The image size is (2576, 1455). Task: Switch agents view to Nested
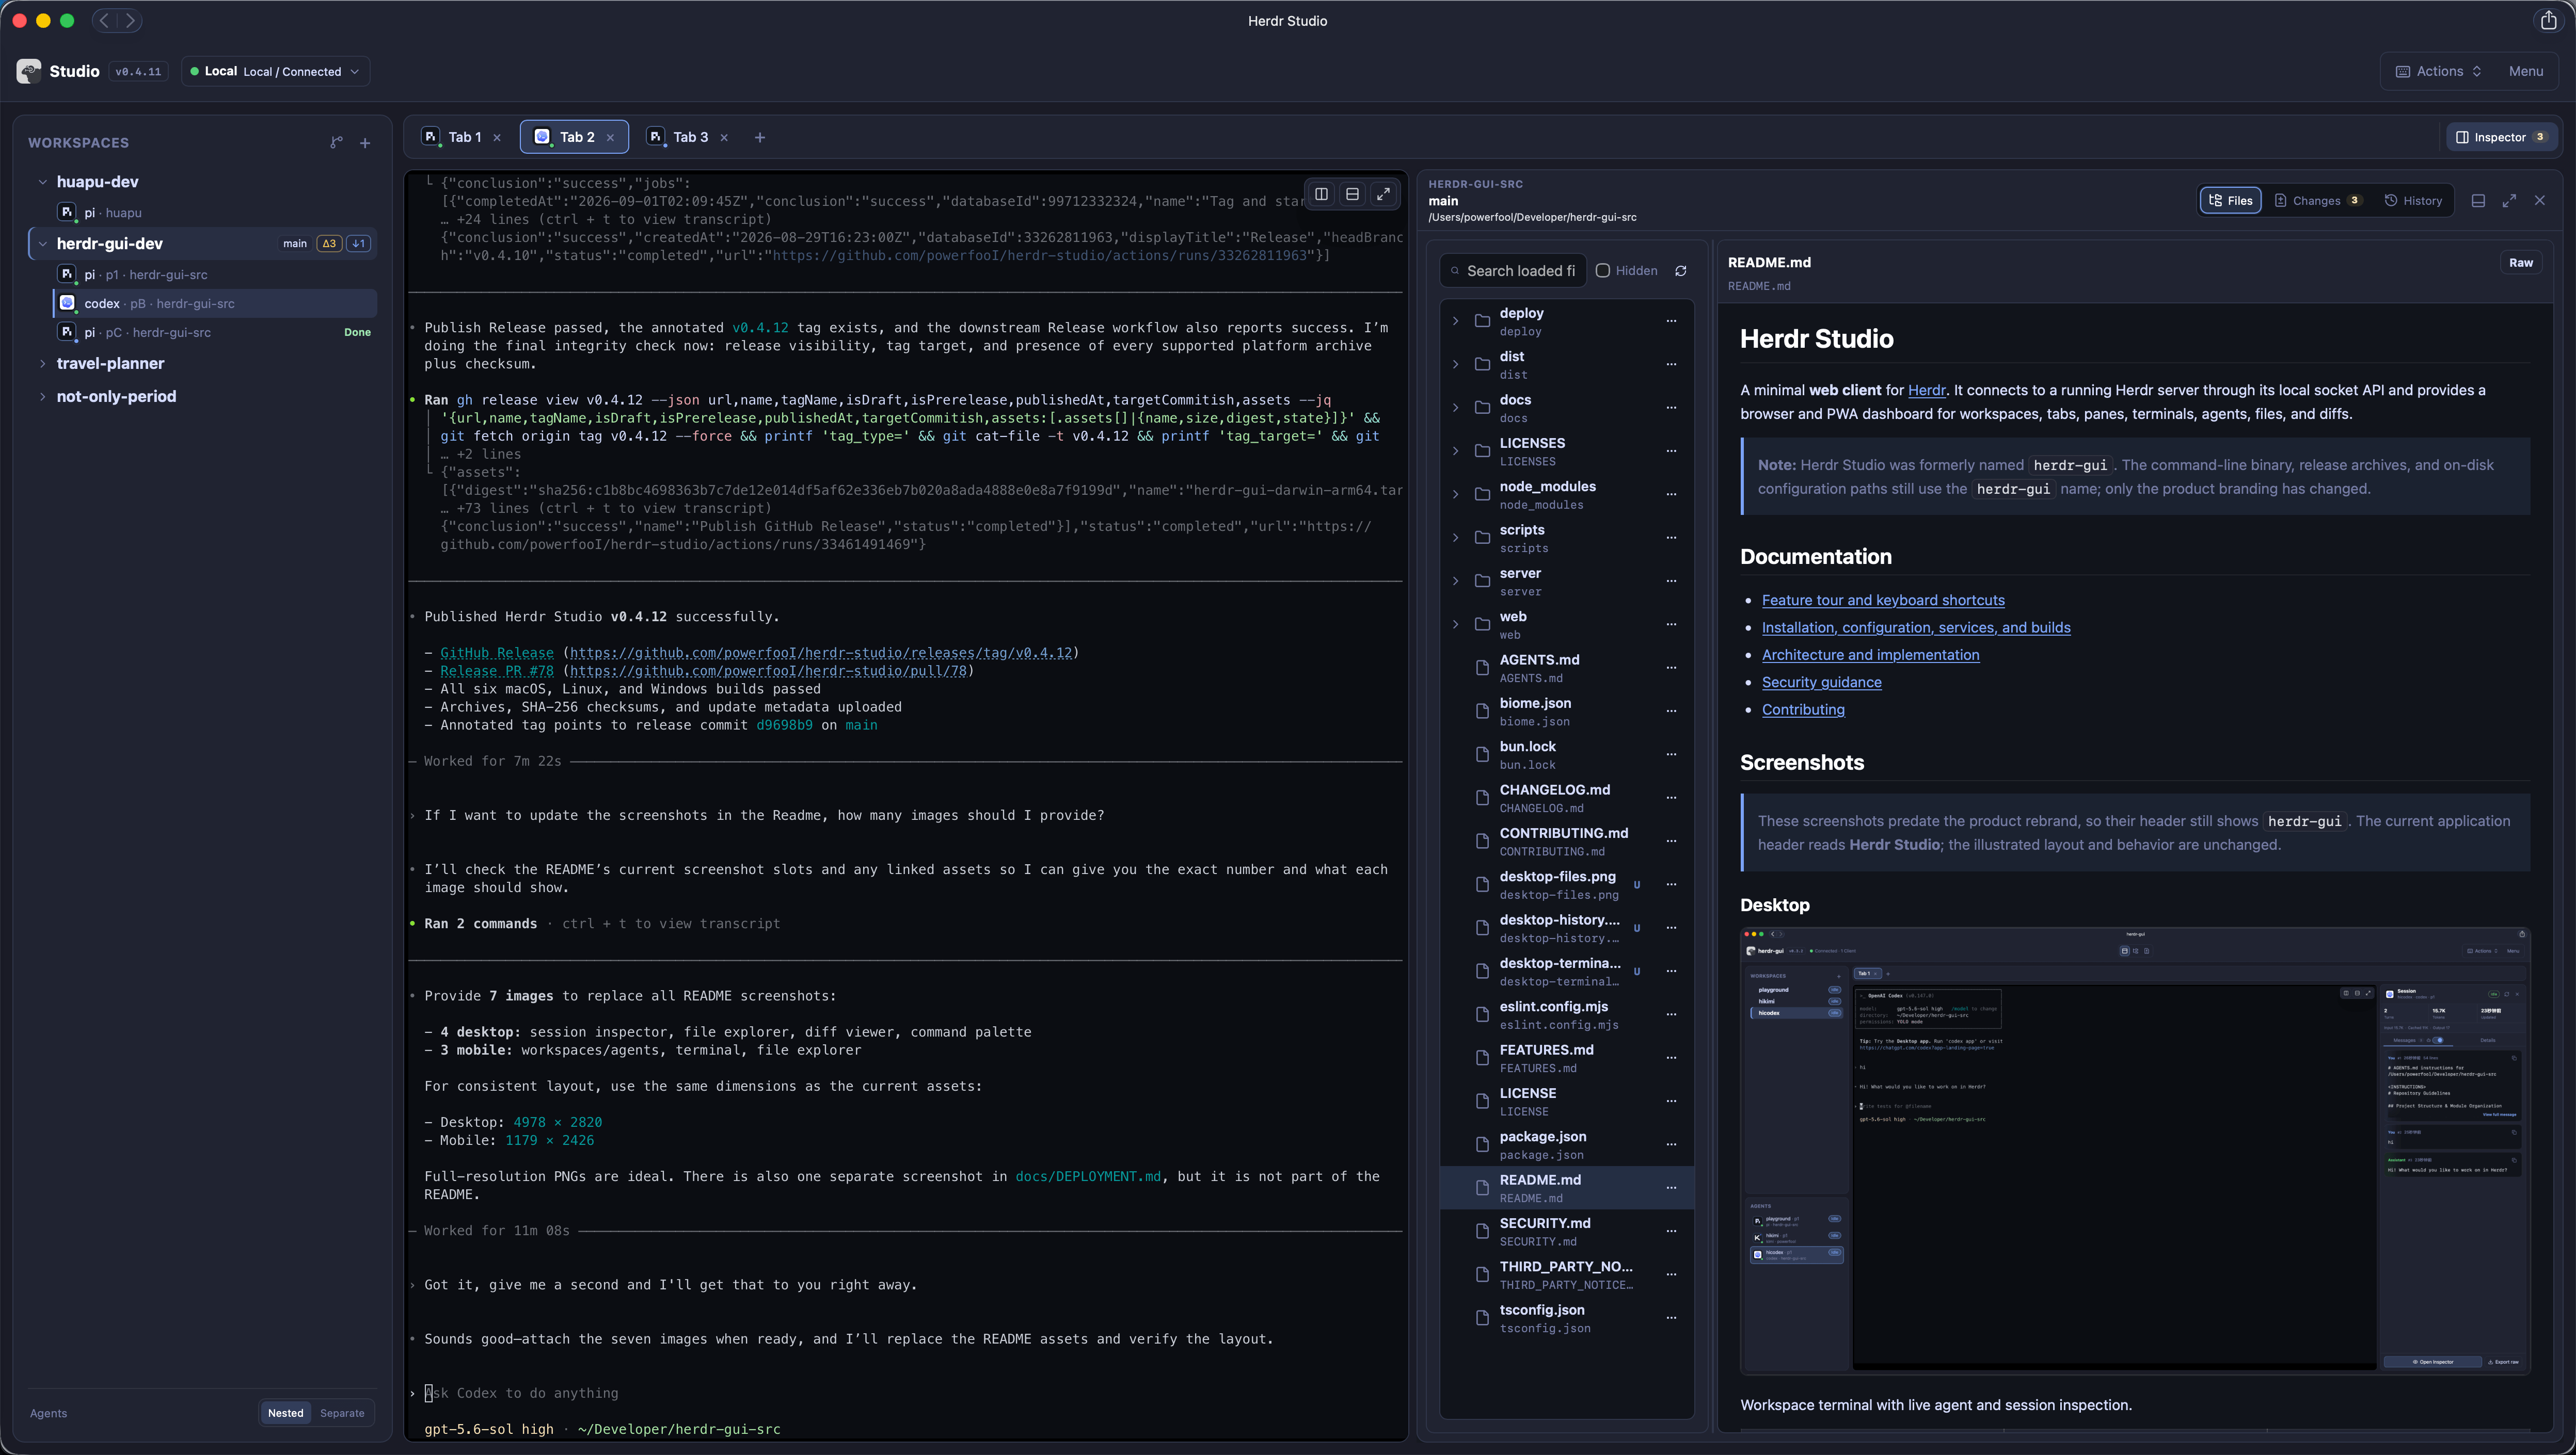[285, 1413]
